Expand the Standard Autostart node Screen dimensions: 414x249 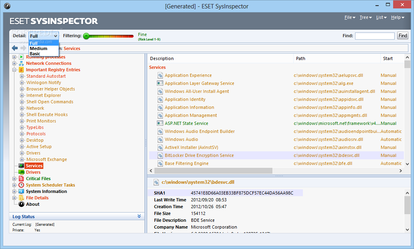[x=22, y=76]
